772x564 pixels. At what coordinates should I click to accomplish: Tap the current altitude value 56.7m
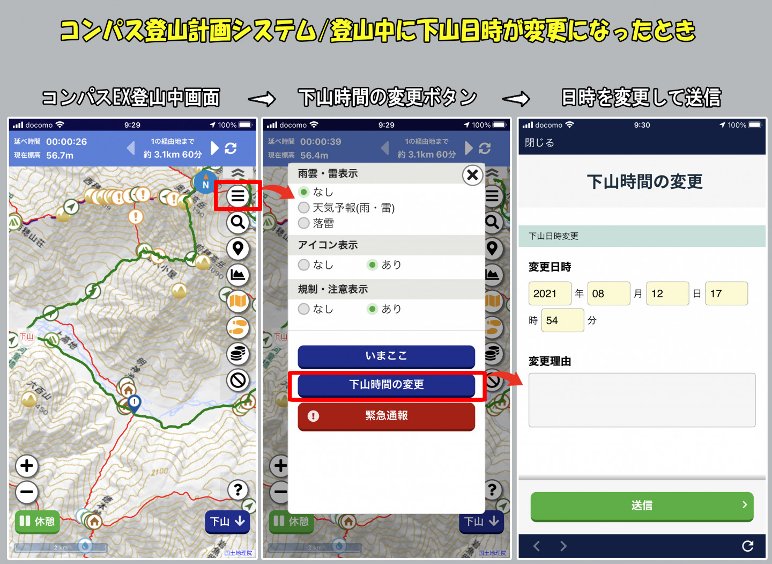(60, 156)
